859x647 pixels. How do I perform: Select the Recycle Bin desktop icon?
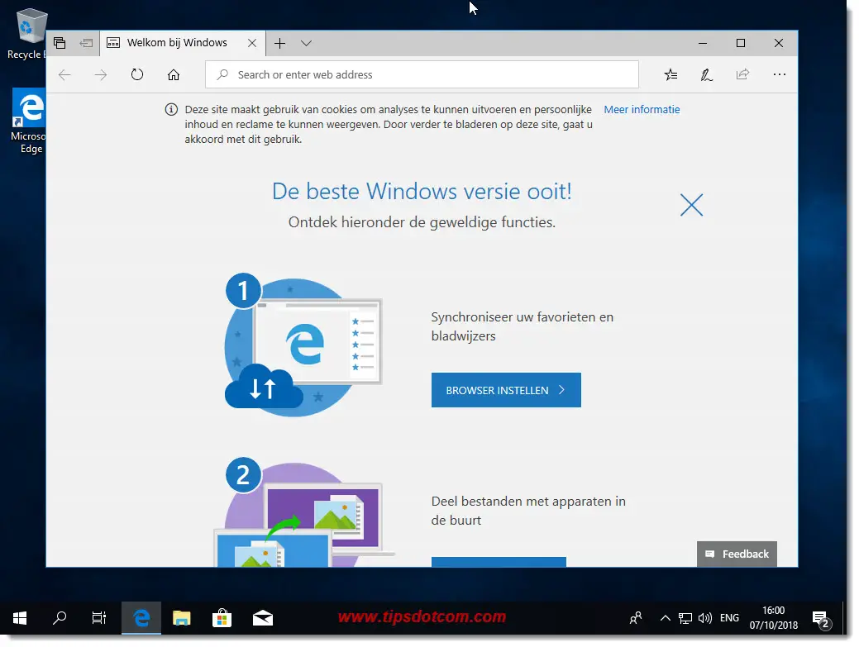pyautogui.click(x=27, y=34)
